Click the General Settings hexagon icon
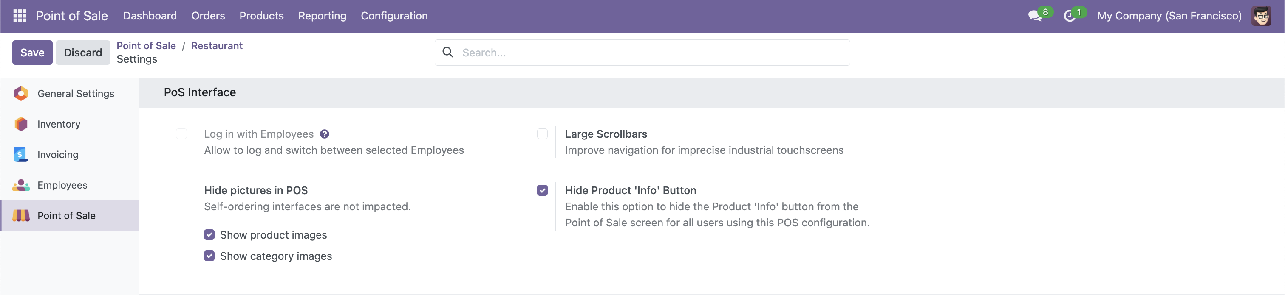 pos(21,94)
